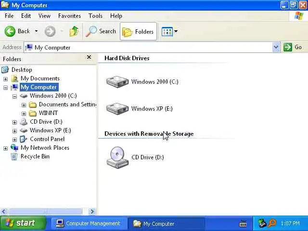Click the orange magnifier tray icon
This screenshot has height=231, width=308.
272,223
